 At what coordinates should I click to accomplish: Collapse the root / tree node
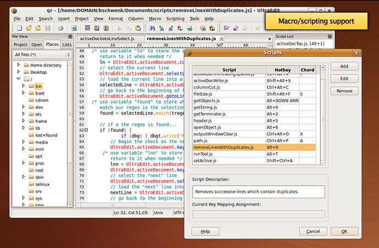pyautogui.click(x=18, y=79)
